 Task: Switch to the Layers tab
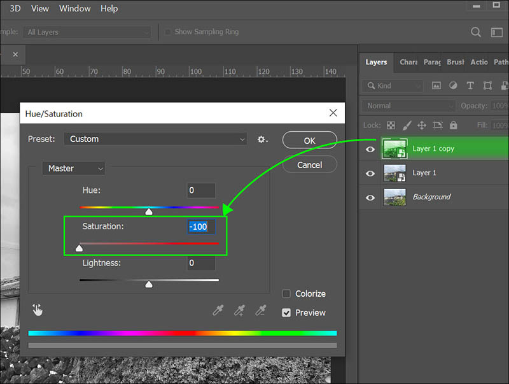point(376,62)
